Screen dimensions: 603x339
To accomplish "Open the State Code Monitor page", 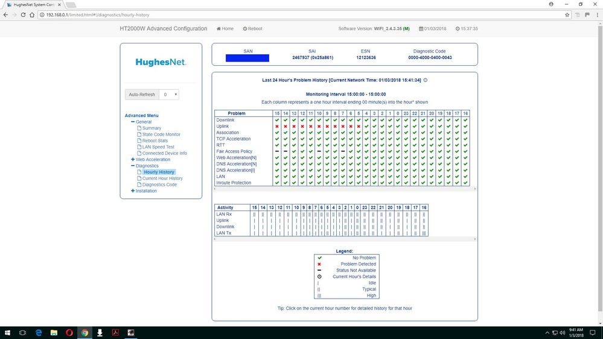I will [x=161, y=135].
